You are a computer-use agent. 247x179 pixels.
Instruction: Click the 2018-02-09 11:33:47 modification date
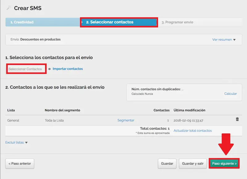point(188,120)
